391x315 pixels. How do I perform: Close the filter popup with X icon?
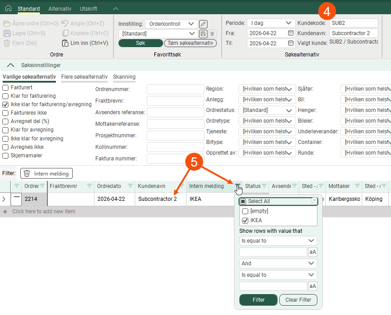(314, 201)
